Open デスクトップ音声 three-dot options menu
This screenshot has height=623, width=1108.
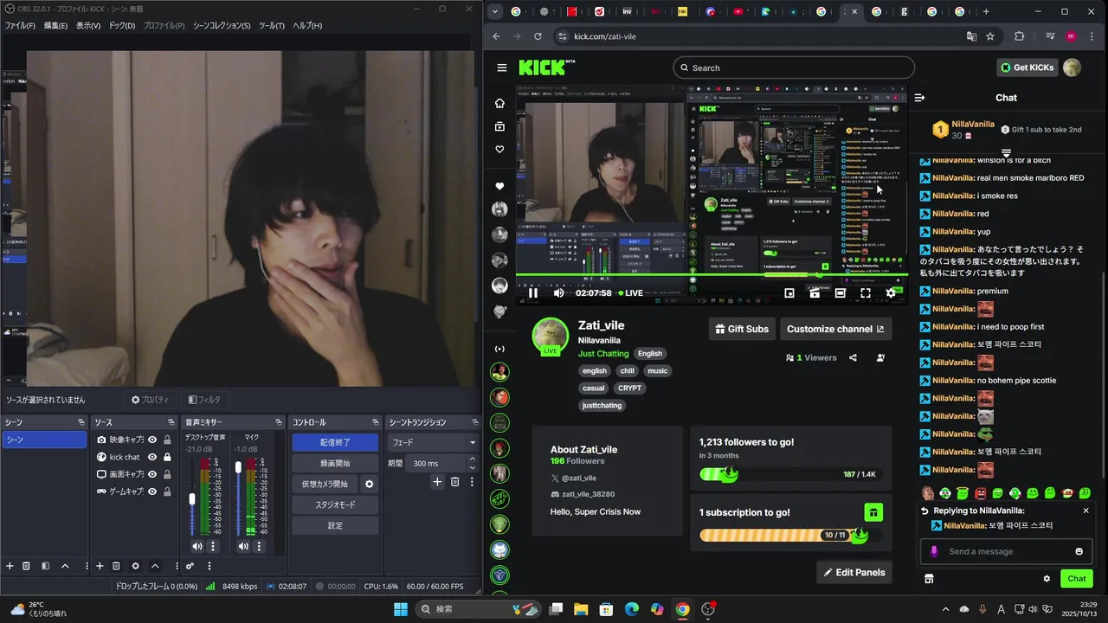click(213, 546)
